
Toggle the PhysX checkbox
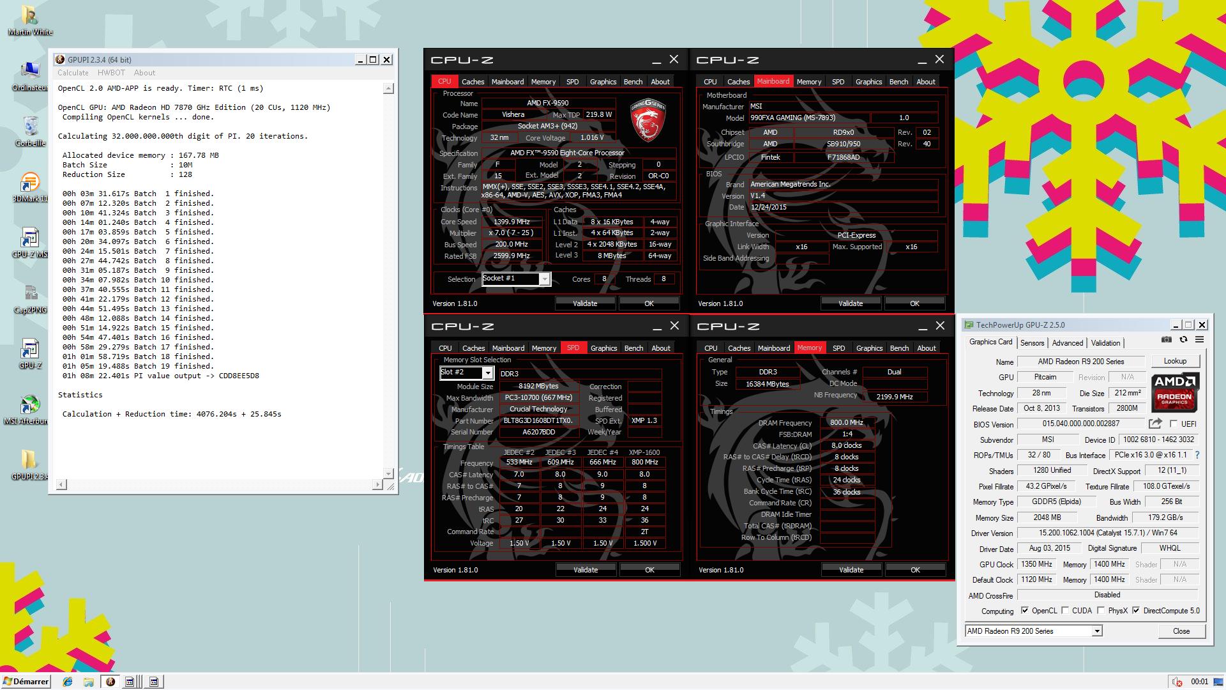tap(1101, 611)
